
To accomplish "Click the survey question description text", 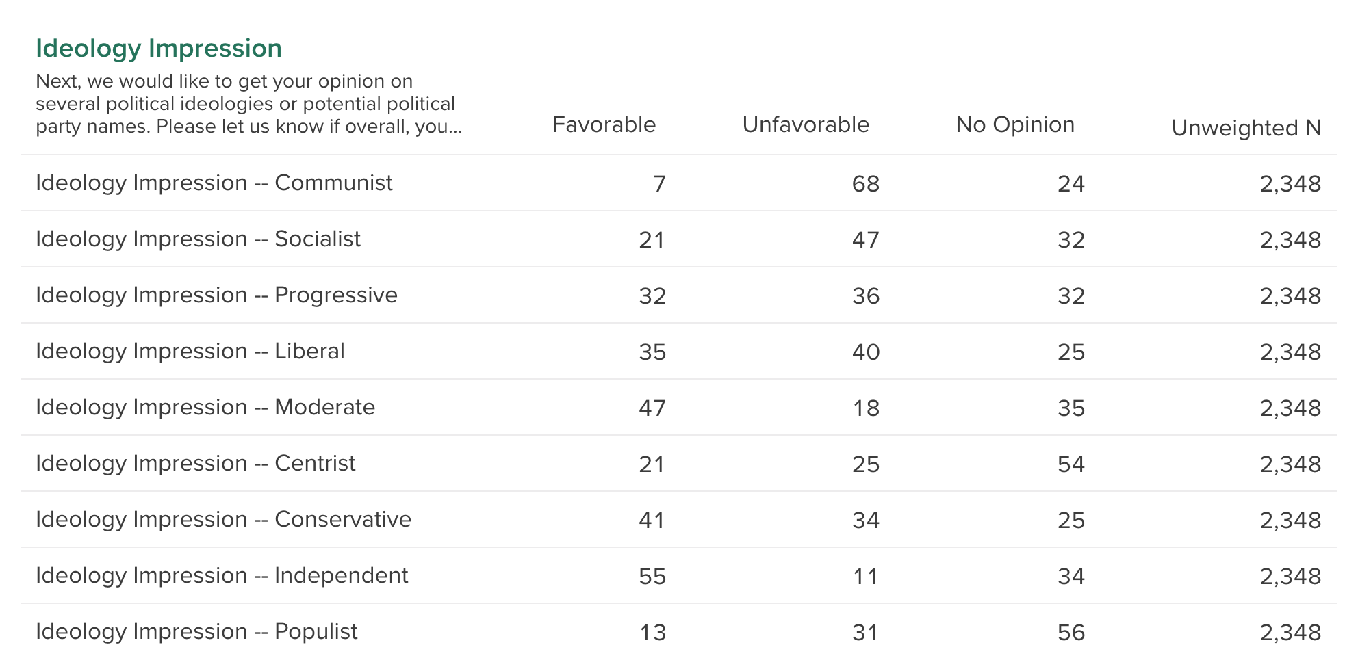I will click(248, 104).
